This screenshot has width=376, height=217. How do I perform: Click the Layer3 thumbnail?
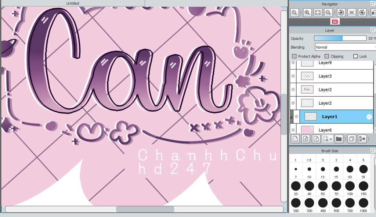click(x=307, y=76)
